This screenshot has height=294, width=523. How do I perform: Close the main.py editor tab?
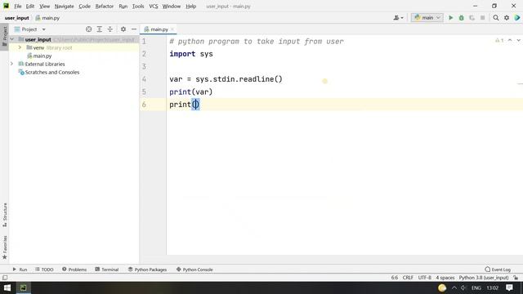tap(172, 29)
